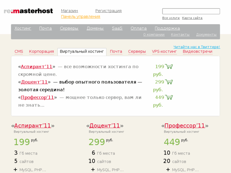Click the 199 price in the tab panel

click(160, 67)
